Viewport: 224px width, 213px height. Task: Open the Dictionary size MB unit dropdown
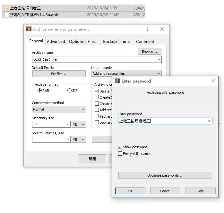[x=79, y=124]
